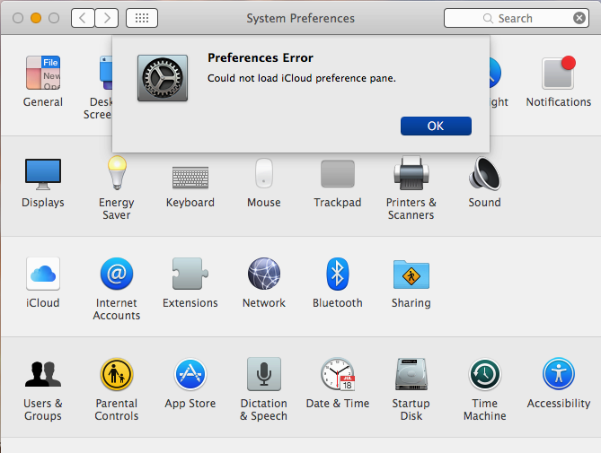Click the Search input field

point(517,18)
